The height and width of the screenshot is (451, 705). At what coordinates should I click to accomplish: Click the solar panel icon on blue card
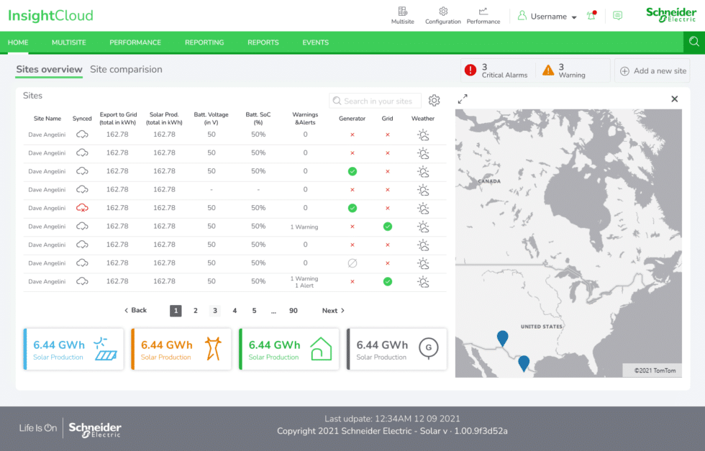[x=106, y=349]
